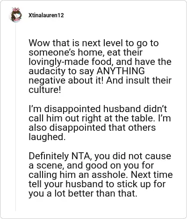Viewport: 187px width, 219px height.
Task: Click the word negative in the comment
Action: pyautogui.click(x=47, y=81)
